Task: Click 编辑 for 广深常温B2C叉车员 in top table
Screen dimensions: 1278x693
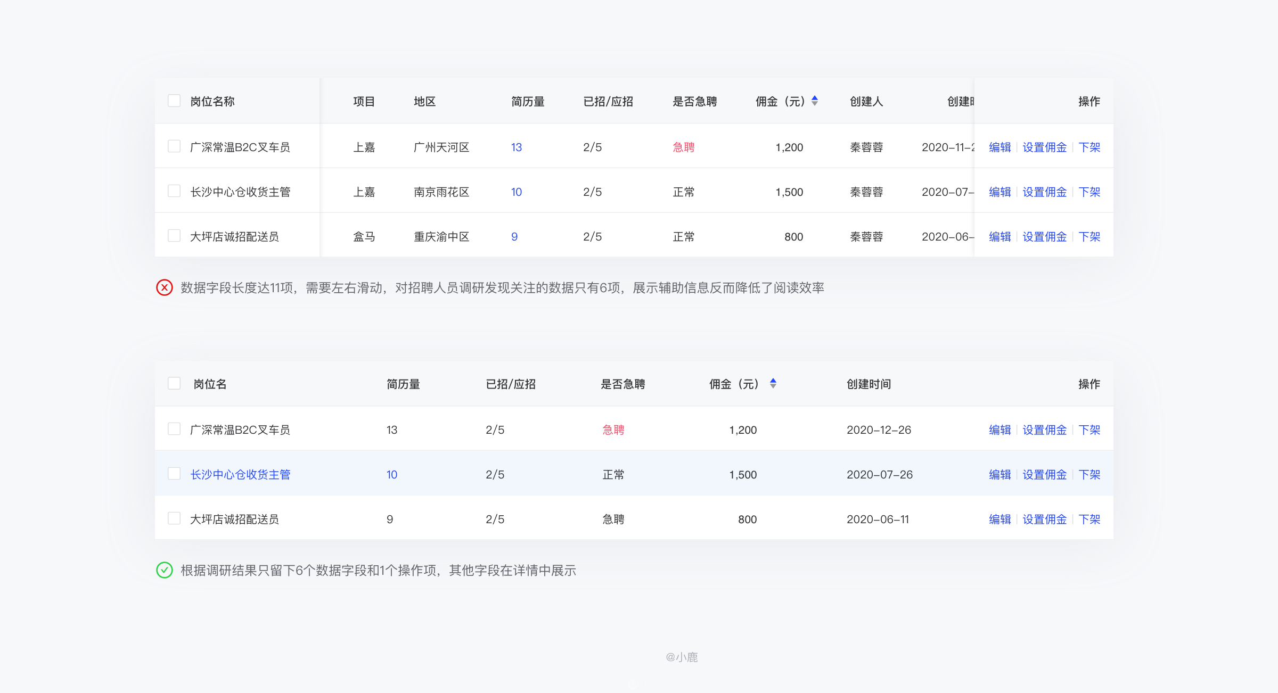Action: 1000,147
